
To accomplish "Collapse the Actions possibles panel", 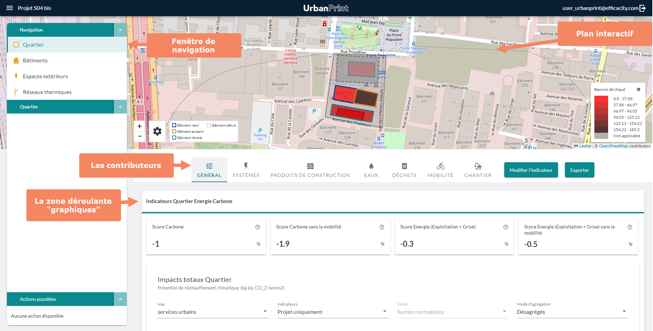I will 120,299.
